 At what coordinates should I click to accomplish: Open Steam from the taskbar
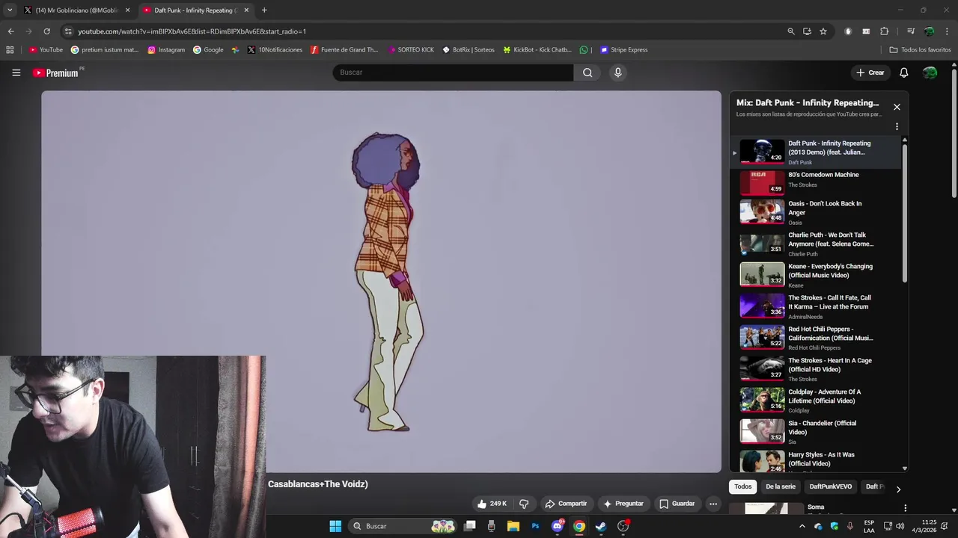[x=600, y=526]
